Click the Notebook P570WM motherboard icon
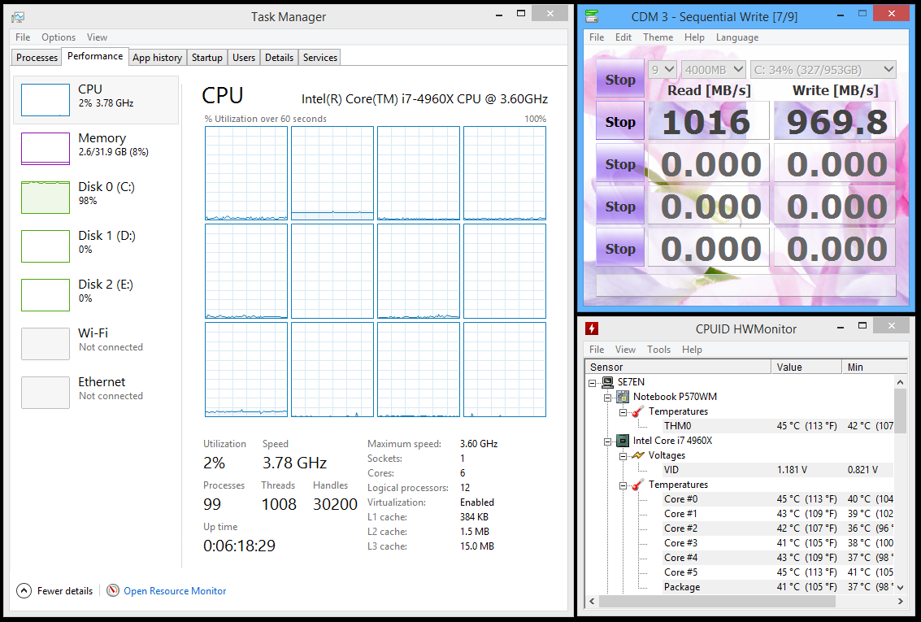921x622 pixels. [x=623, y=397]
